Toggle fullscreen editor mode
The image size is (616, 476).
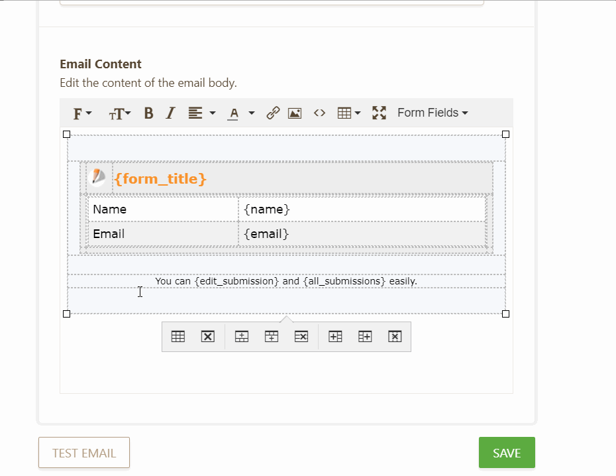379,113
